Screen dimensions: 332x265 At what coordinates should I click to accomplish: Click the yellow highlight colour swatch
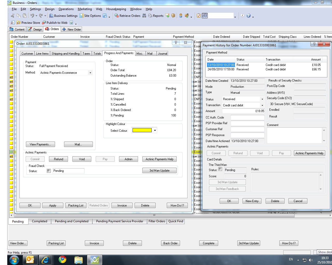(142, 130)
